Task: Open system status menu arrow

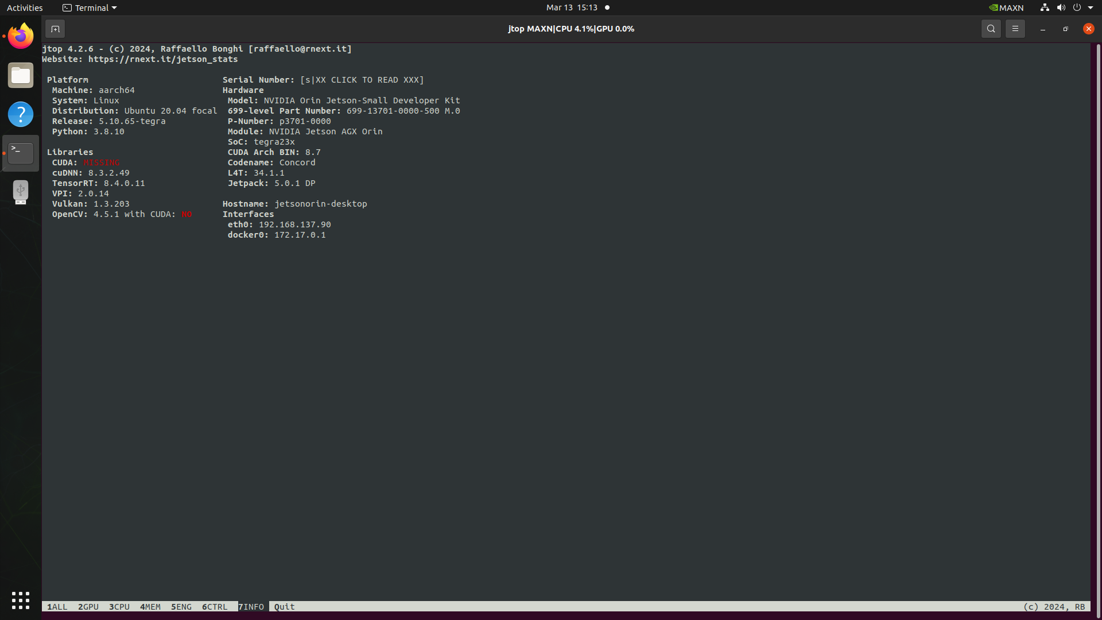Action: 1091,7
